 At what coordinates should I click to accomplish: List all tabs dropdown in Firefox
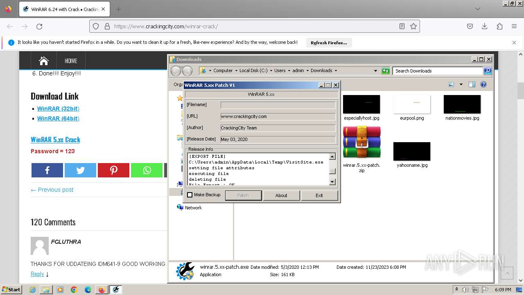[x=477, y=9]
